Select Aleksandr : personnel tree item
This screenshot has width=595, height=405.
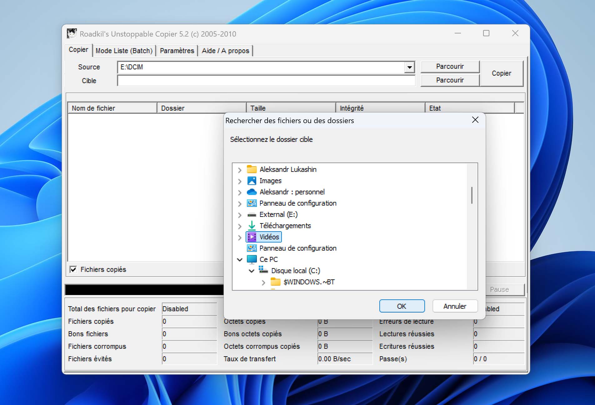pos(292,192)
